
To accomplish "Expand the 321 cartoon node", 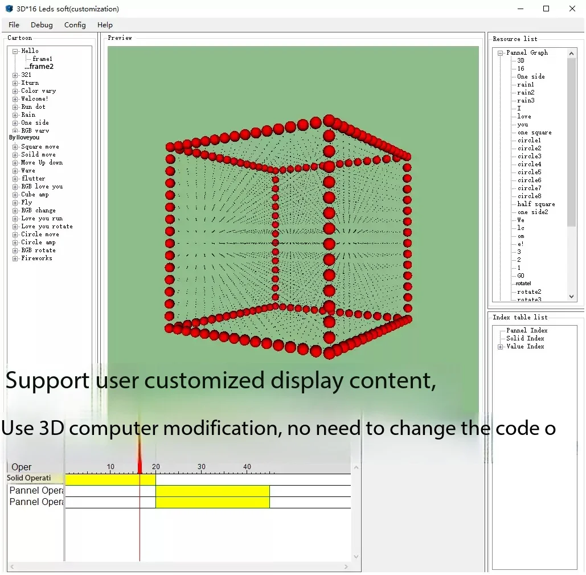I will 15,75.
